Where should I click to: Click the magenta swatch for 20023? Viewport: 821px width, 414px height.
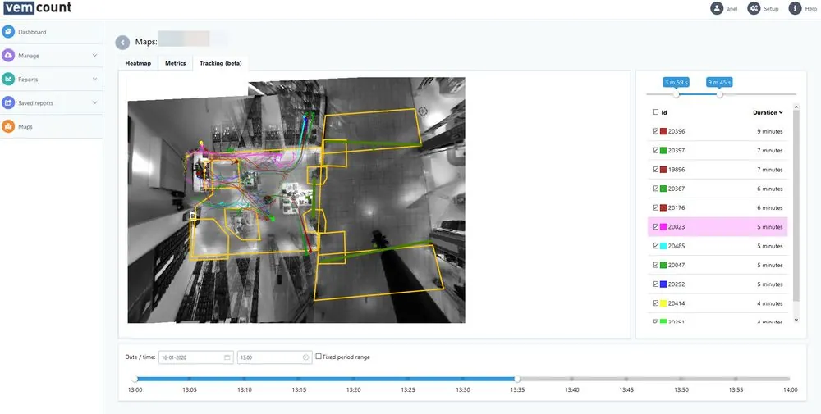[663, 227]
